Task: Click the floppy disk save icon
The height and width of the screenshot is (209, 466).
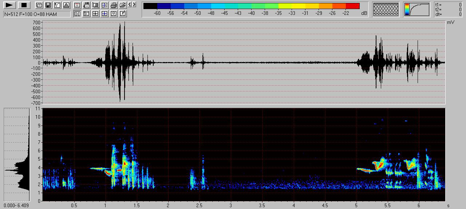Action: tap(48, 5)
